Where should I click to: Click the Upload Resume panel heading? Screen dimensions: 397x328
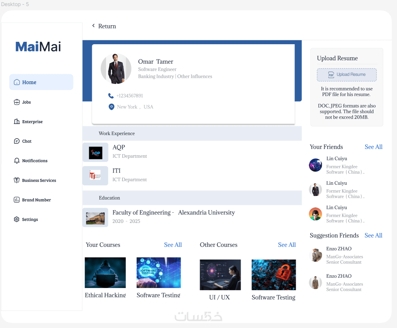[x=337, y=58]
